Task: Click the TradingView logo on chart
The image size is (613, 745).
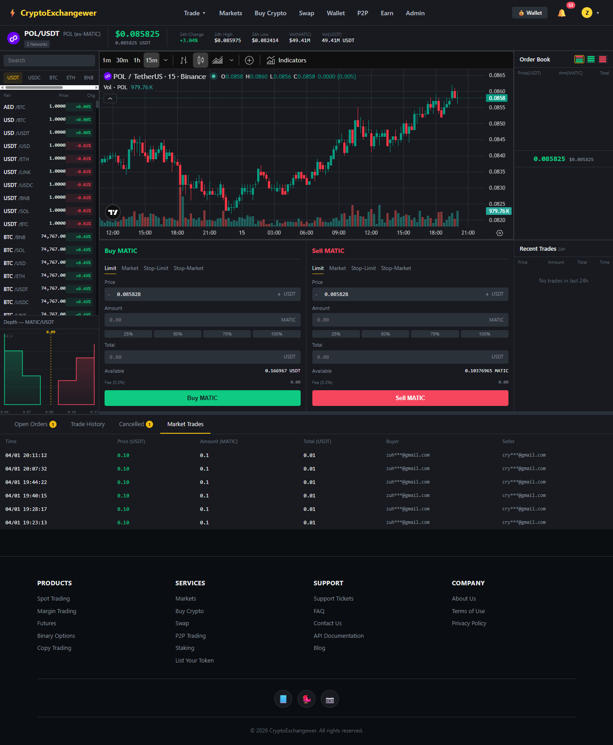Action: click(113, 212)
